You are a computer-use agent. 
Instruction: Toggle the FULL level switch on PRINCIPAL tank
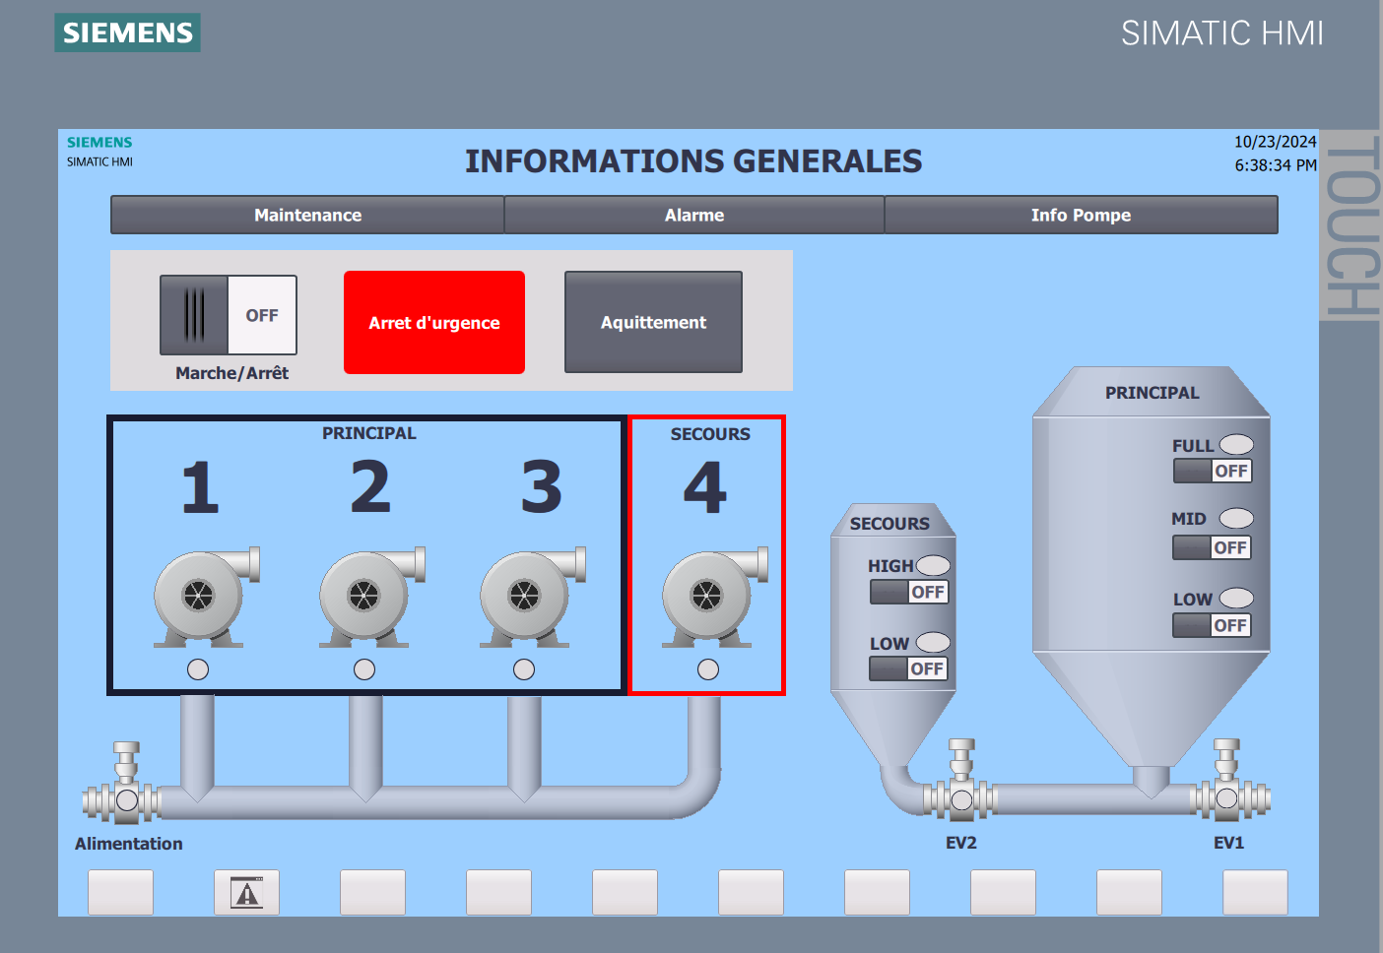click(1213, 471)
